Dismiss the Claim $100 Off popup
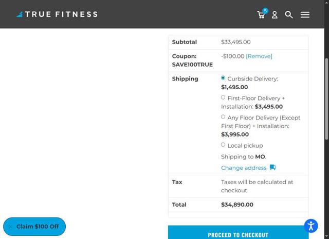The height and width of the screenshot is (239, 329). (x=10, y=227)
